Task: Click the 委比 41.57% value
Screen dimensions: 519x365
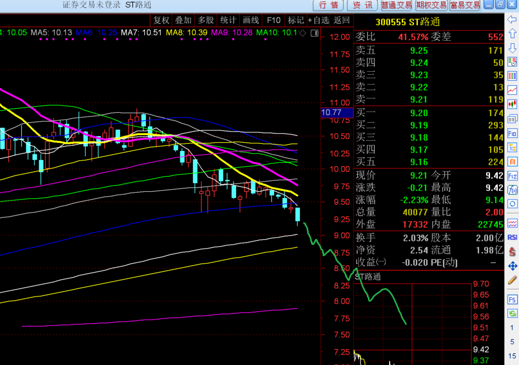Action: click(x=413, y=37)
